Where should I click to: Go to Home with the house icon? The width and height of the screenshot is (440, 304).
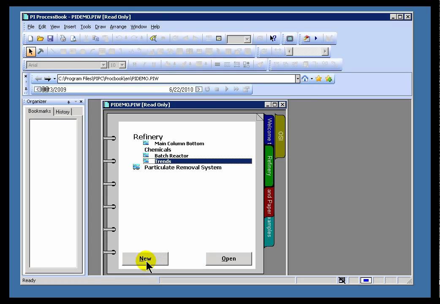coord(305,79)
